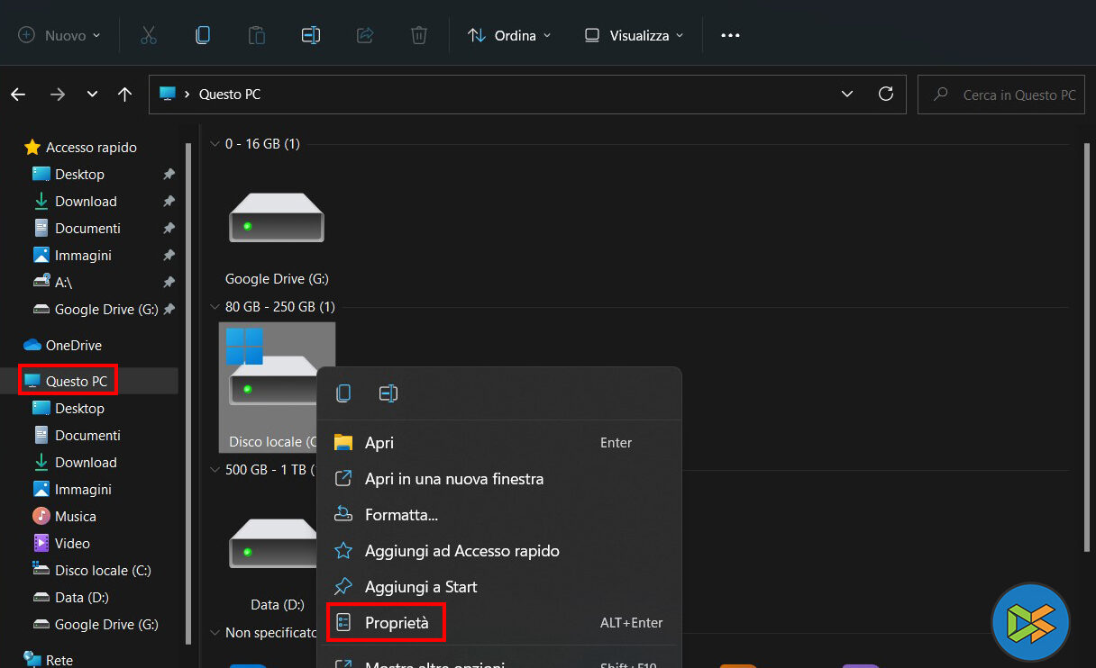Open the Ordina sort dropdown
1096x668 pixels.
coord(509,35)
